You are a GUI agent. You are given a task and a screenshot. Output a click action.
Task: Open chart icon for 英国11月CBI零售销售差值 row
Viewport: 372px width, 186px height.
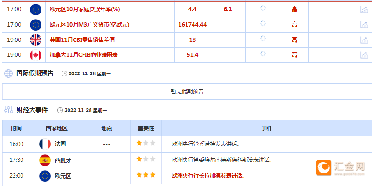tap(364, 40)
